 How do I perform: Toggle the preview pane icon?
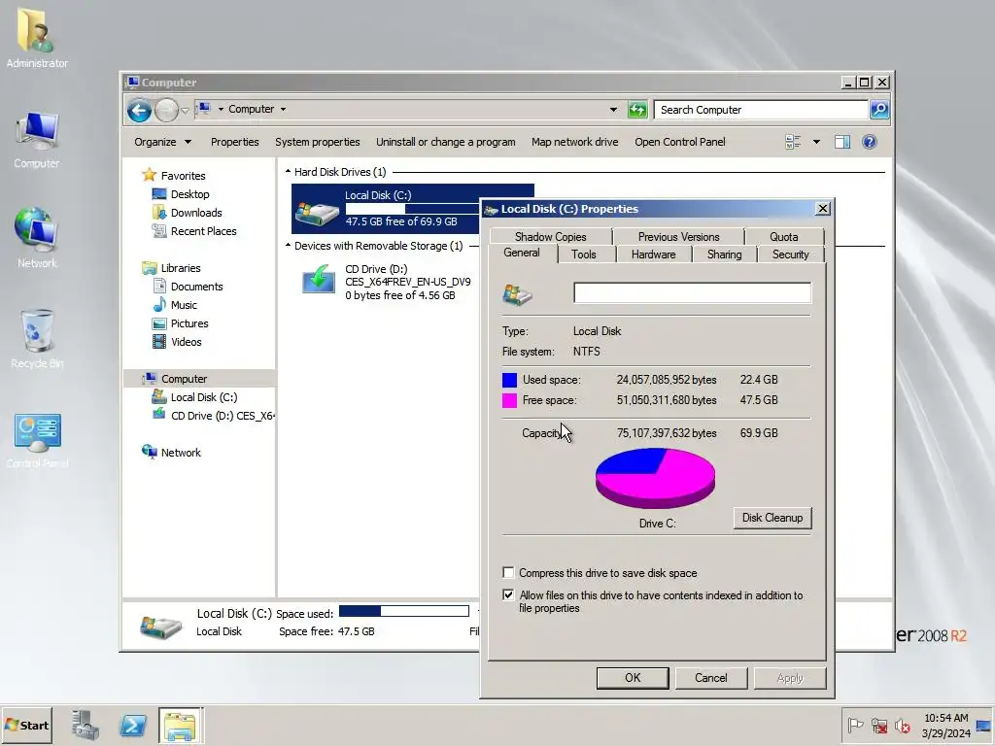(x=842, y=142)
